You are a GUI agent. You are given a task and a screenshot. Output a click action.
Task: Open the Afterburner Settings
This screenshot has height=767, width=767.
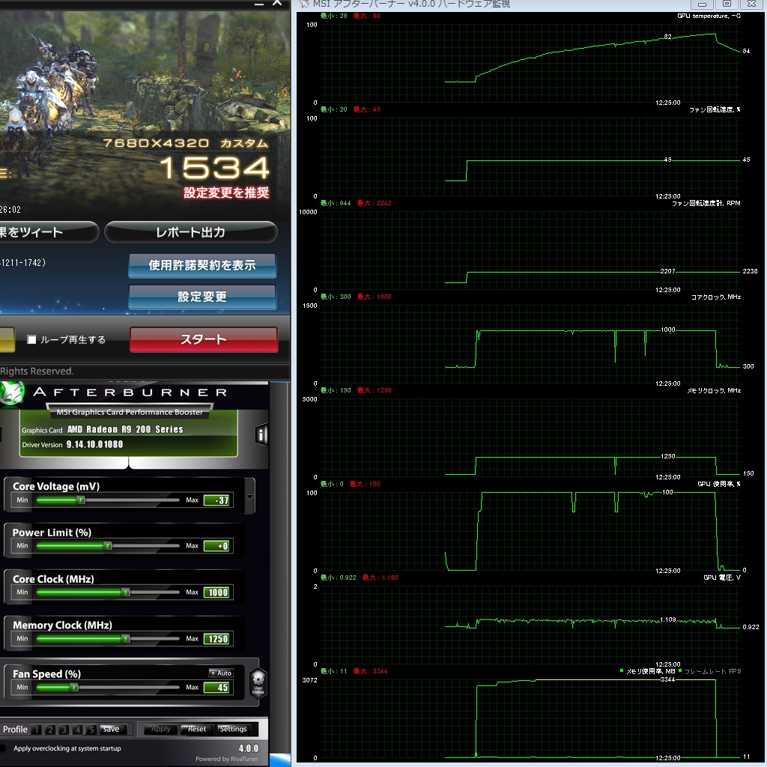click(233, 729)
